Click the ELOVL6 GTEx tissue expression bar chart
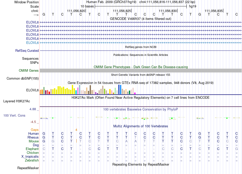242x174 pixels. coord(88,90)
